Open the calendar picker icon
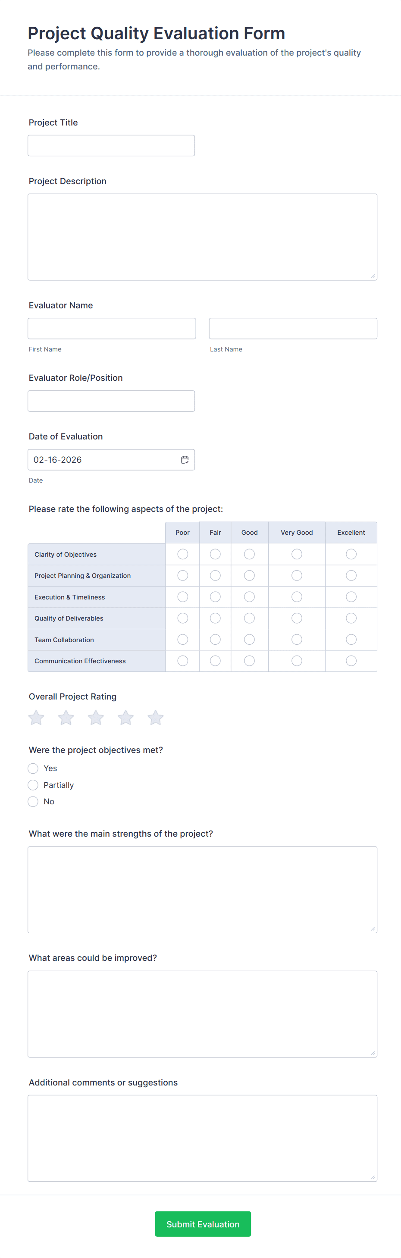The image size is (401, 1258). tap(185, 460)
